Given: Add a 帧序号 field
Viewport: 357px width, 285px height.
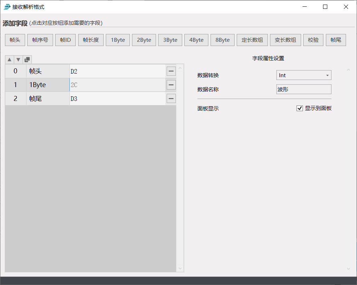Looking at the screenshot, I should pyautogui.click(x=40, y=40).
